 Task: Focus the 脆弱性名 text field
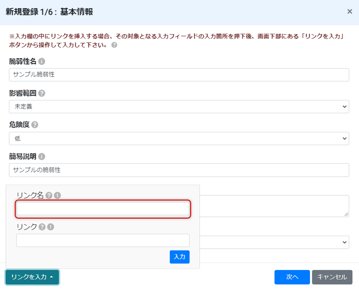tap(179, 75)
